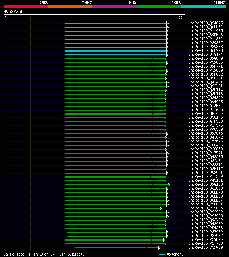Select label UniRef100_Q9FUC2
229x257 pixels.
tap(205, 74)
